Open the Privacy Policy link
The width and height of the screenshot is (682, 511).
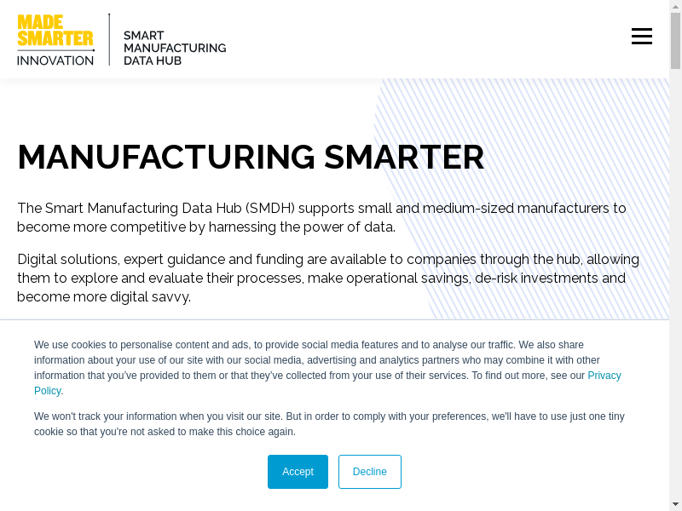coord(604,376)
